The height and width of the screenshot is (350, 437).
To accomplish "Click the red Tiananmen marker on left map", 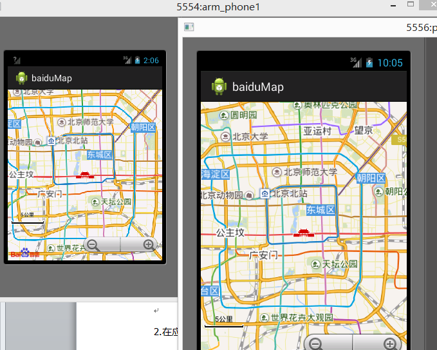I will click(x=85, y=175).
